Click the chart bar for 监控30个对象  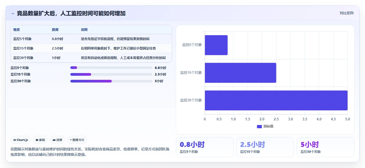[276, 100]
